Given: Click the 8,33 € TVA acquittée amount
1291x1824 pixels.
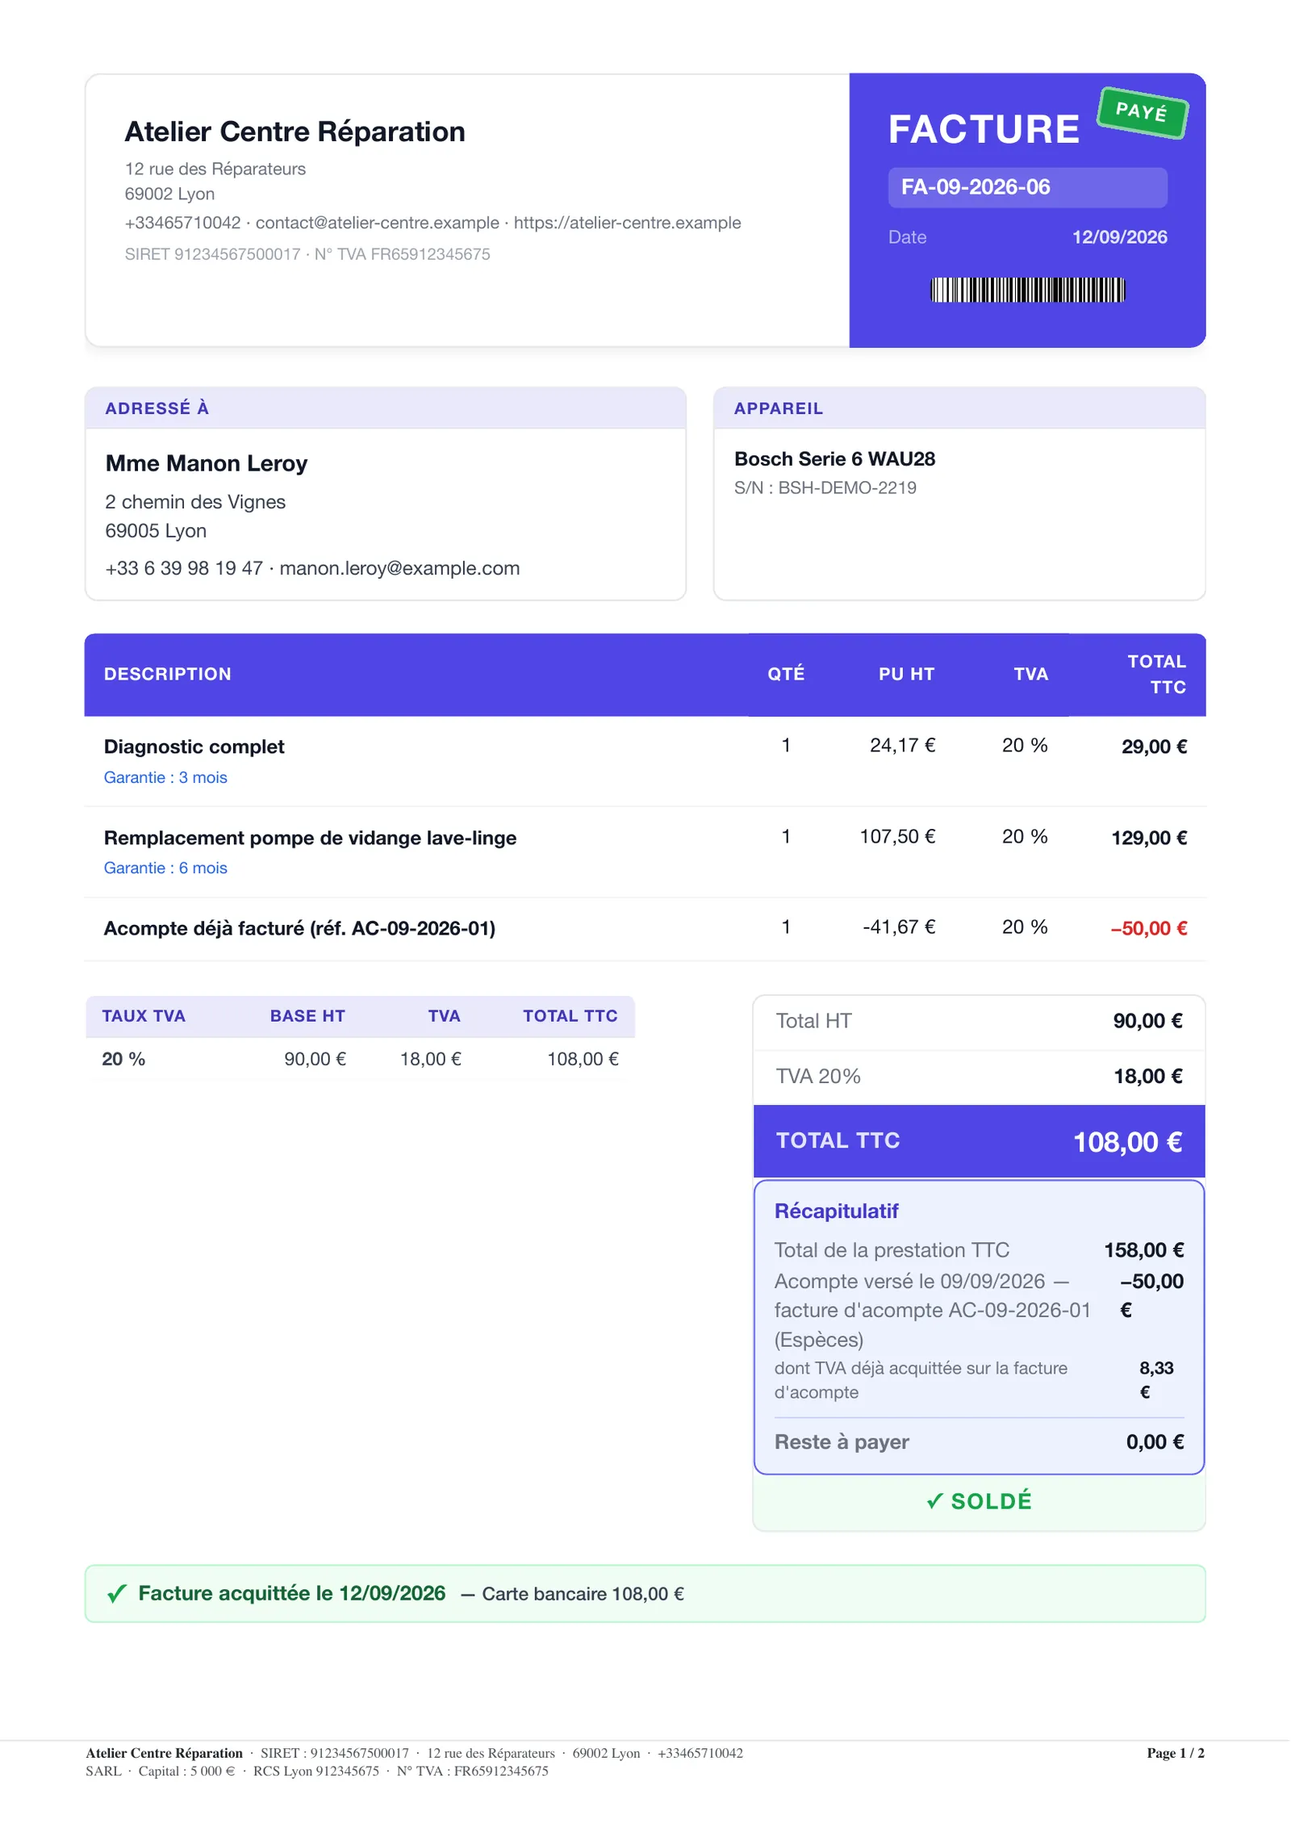Looking at the screenshot, I should coord(1156,1380).
